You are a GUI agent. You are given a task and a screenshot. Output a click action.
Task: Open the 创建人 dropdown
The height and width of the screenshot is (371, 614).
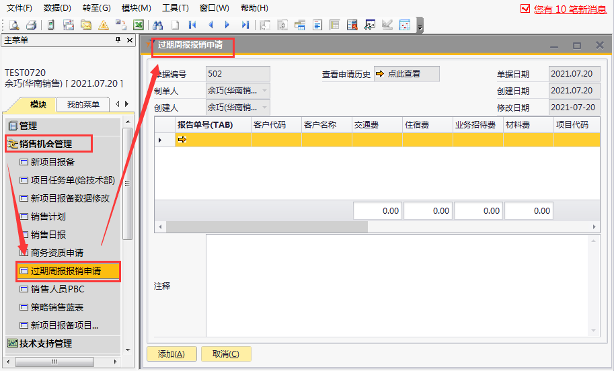264,107
